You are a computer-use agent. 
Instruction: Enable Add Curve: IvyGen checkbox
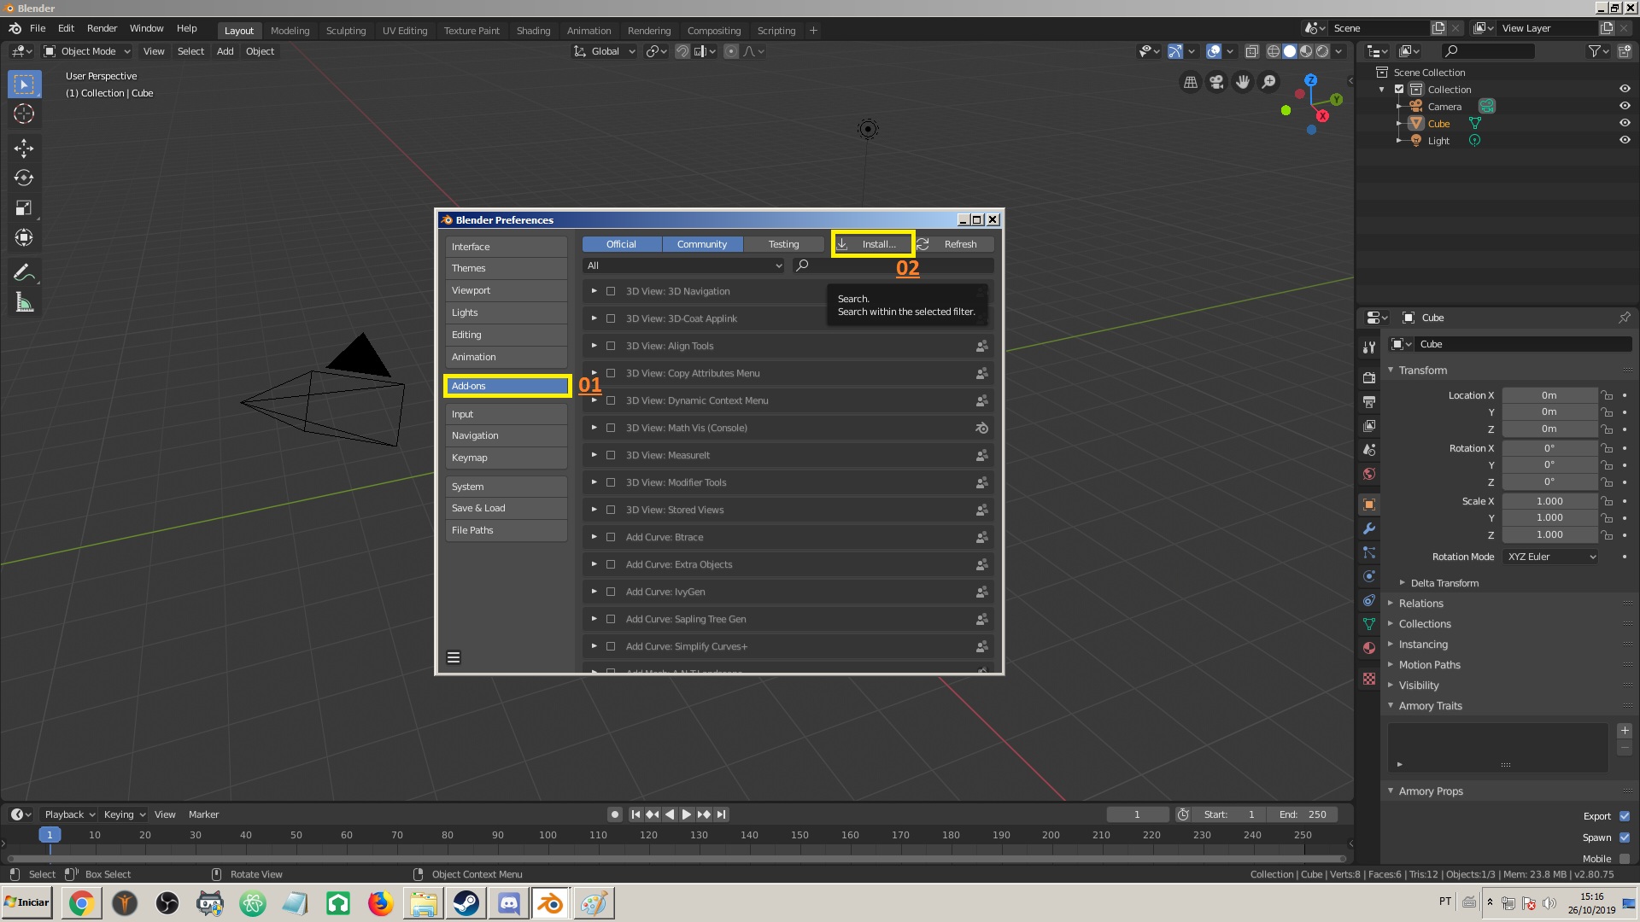(611, 592)
